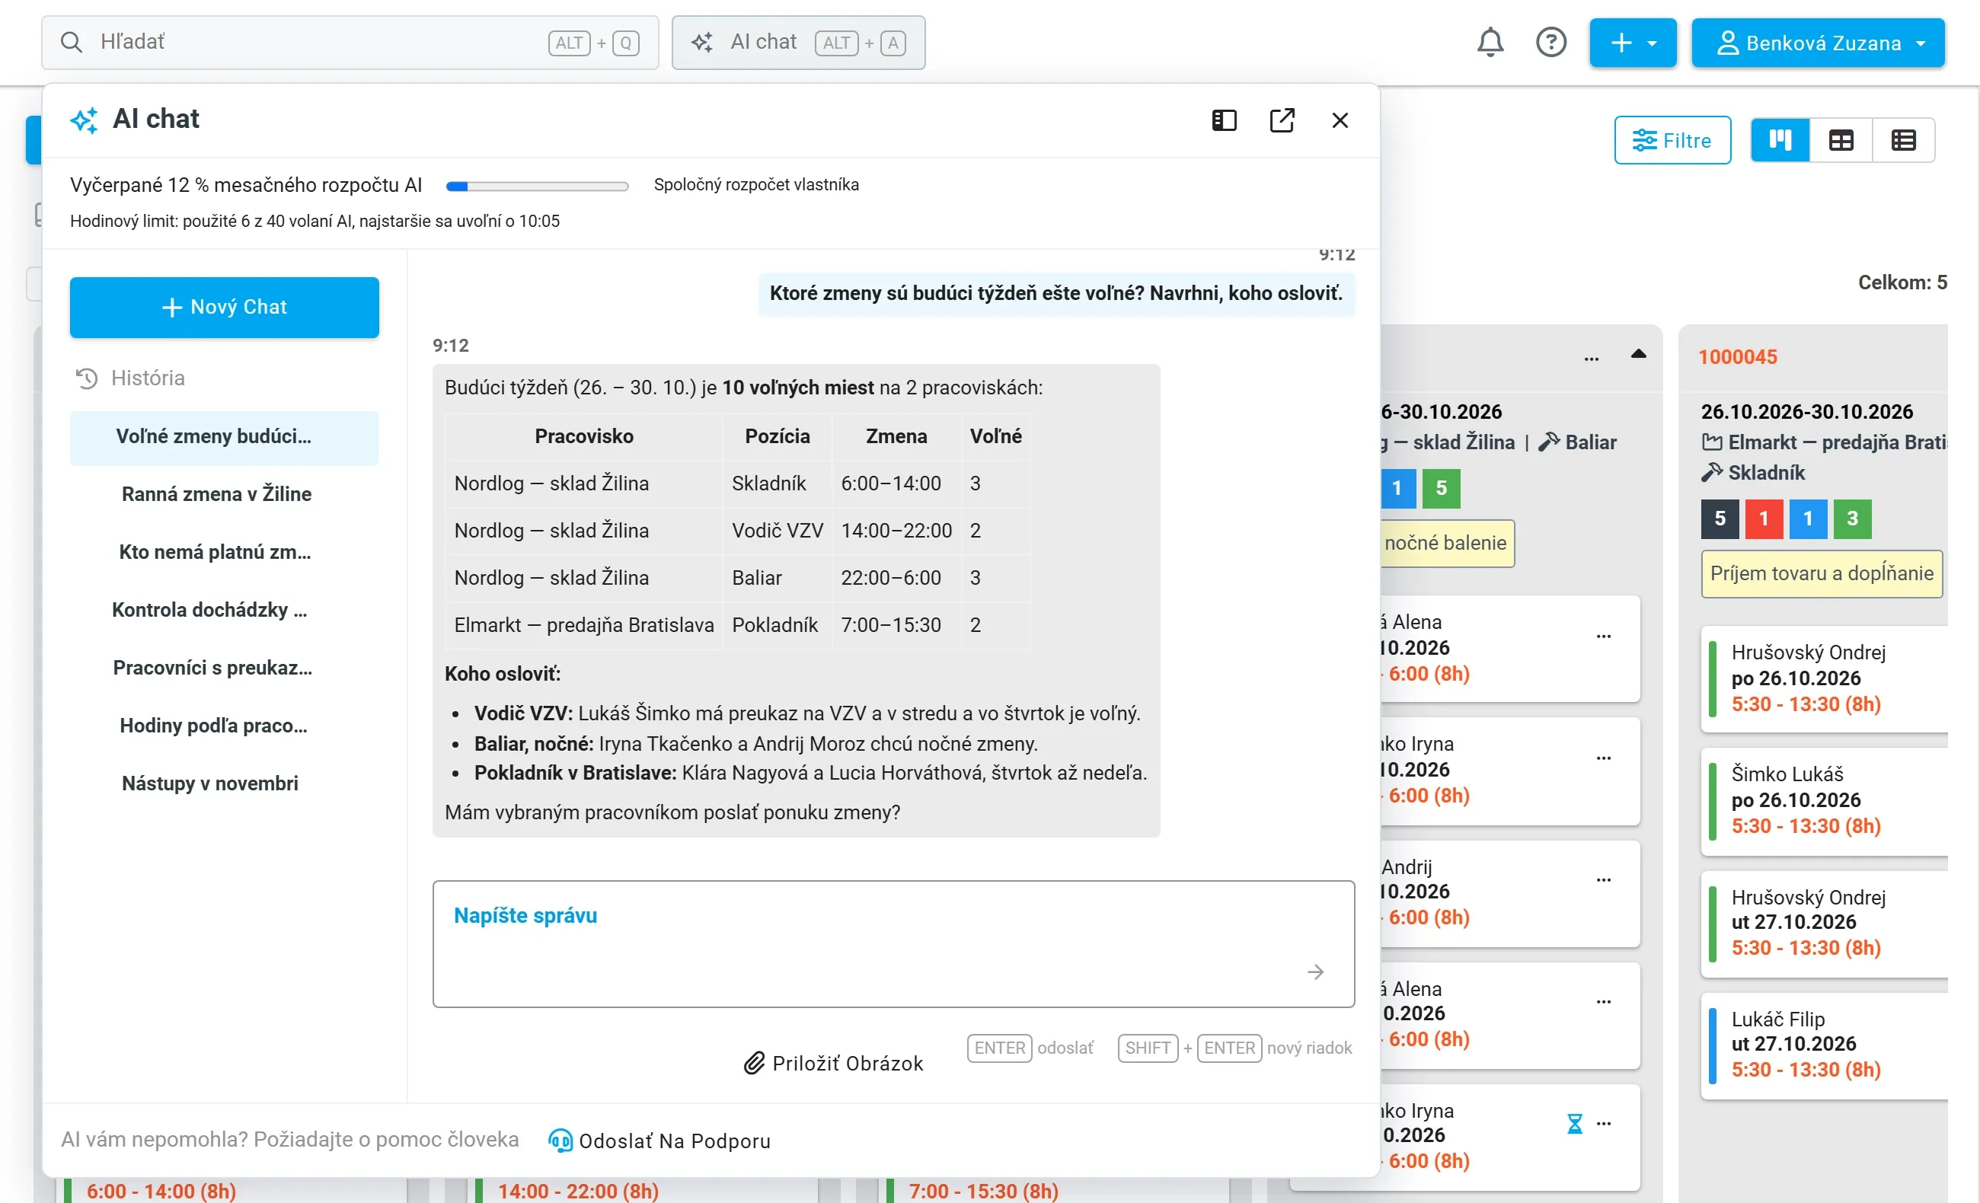Open the notifications bell
This screenshot has width=1980, height=1203.
coord(1490,42)
